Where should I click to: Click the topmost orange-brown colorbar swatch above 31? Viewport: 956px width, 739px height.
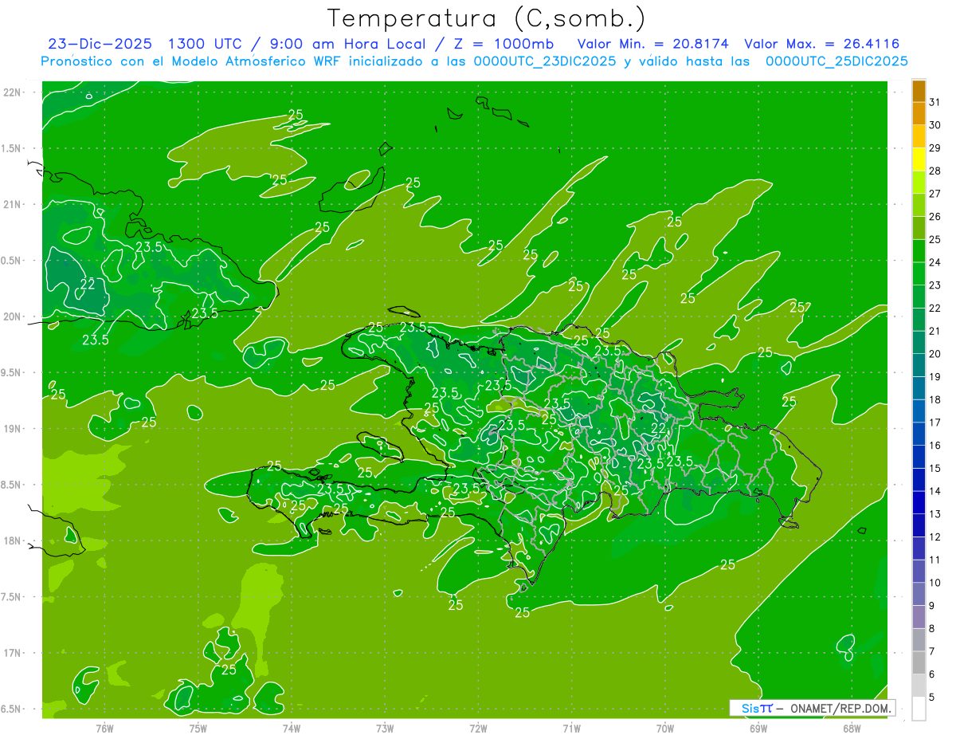(x=919, y=90)
